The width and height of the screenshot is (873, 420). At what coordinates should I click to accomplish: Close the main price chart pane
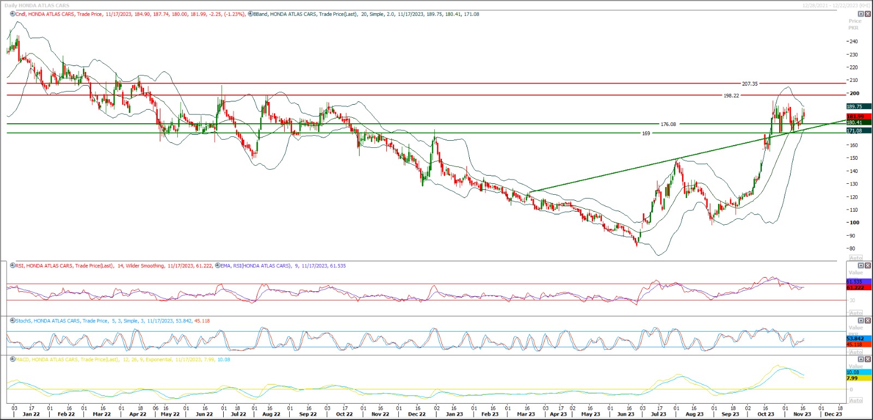868,14
